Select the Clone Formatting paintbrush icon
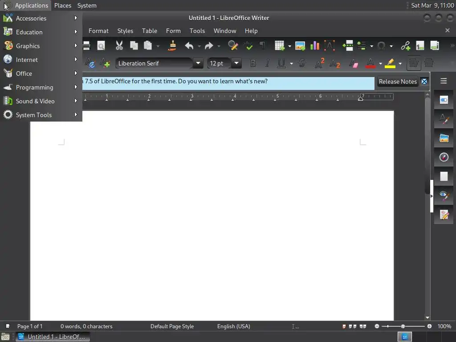 (172, 46)
